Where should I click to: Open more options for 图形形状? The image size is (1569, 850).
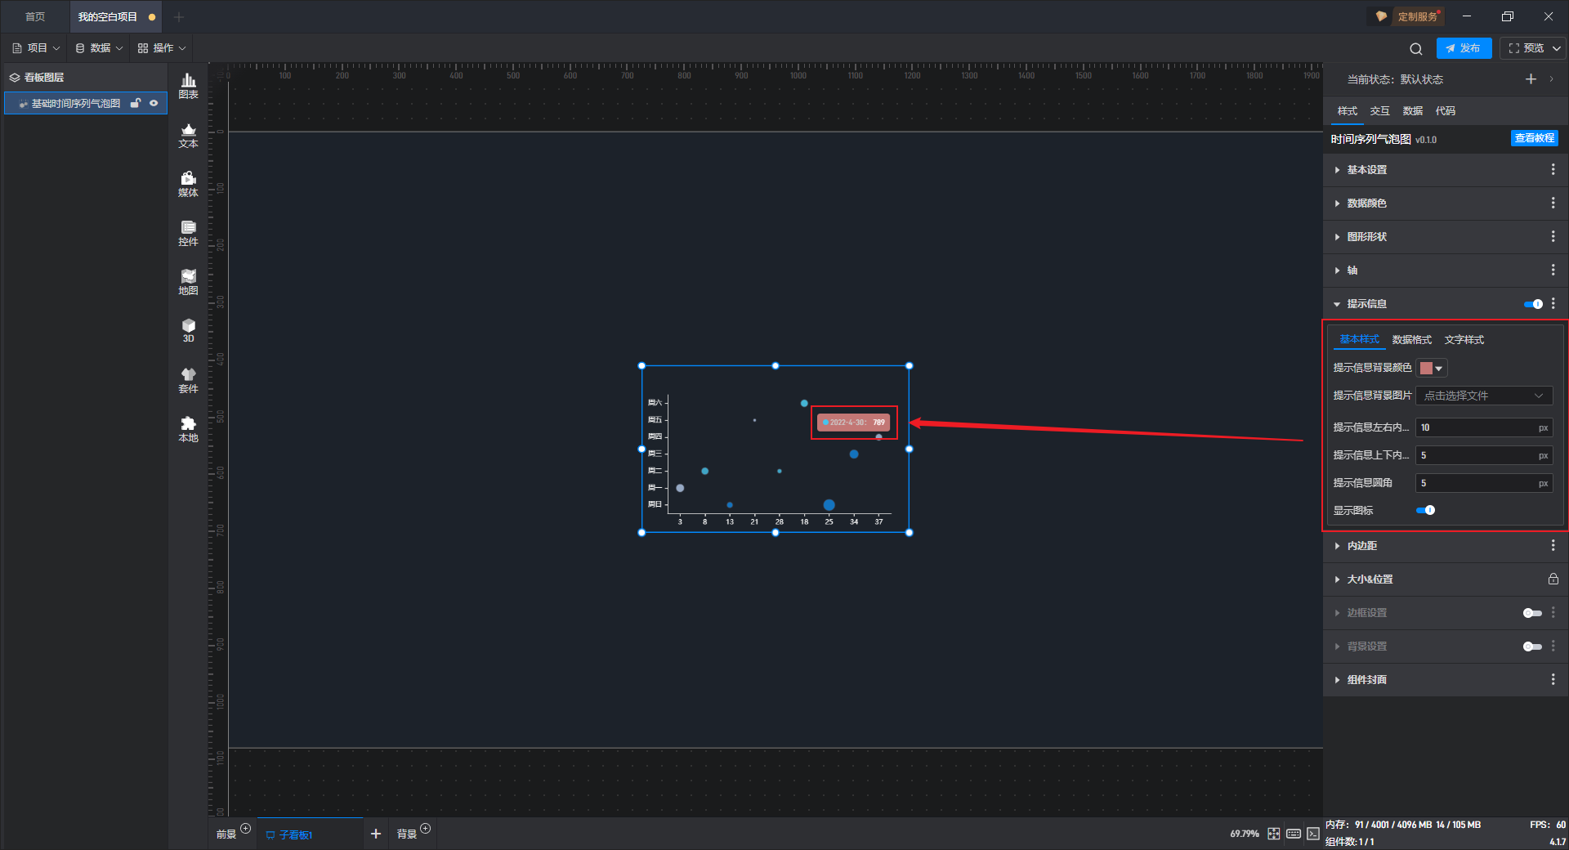(x=1553, y=236)
